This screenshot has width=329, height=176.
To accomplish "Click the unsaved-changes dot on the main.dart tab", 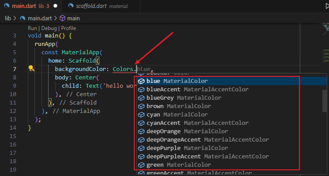I will click(x=55, y=6).
